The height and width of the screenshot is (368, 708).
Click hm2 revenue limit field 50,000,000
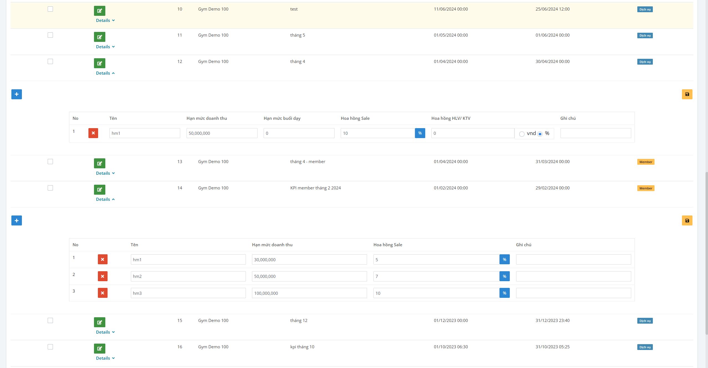(309, 276)
